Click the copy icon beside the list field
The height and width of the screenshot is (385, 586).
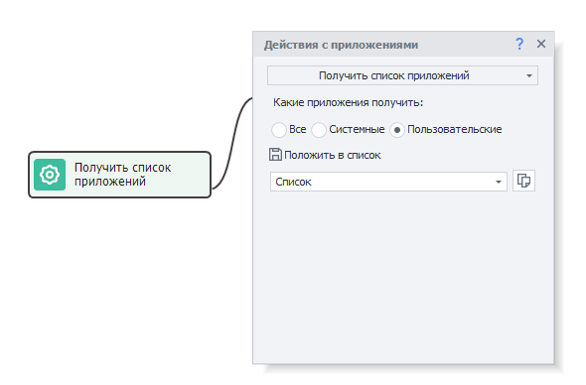[523, 181]
